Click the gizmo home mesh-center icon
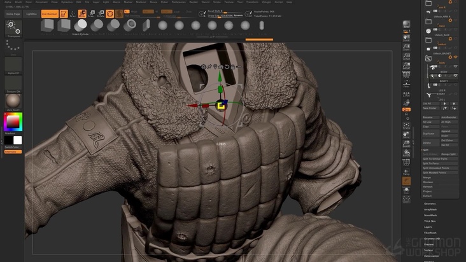Screen dimensions: 466x262 221,67
